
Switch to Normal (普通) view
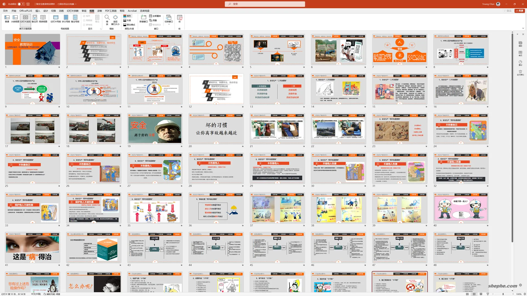point(7,19)
